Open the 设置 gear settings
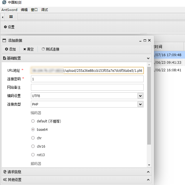This screenshot has height=185, width=185. [x=9, y=27]
